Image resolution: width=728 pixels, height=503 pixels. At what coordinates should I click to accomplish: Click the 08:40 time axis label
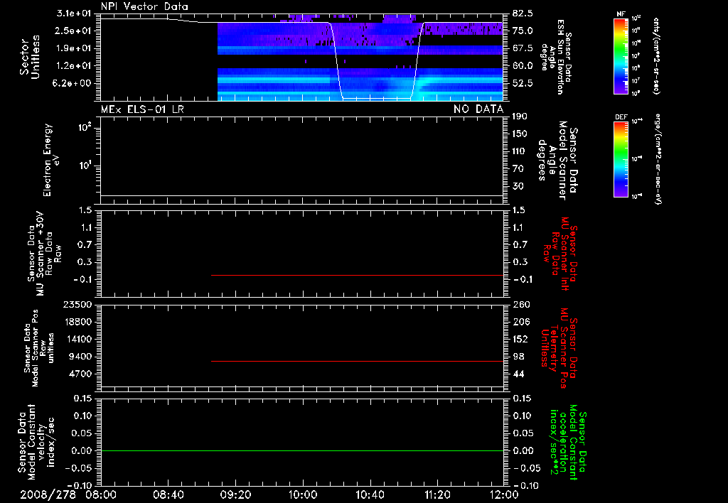click(168, 494)
